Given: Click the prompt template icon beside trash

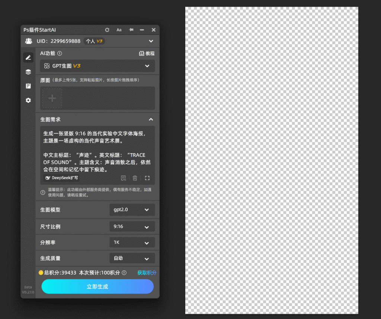Looking at the screenshot, I should (x=124, y=178).
